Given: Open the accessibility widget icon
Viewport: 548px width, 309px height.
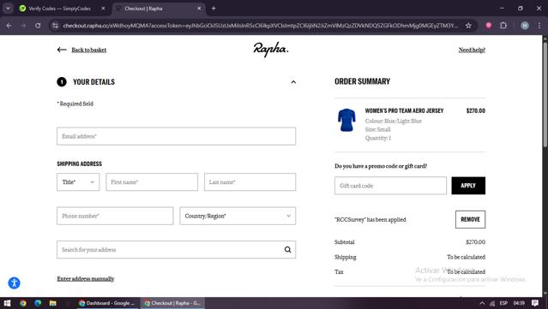Looking at the screenshot, I should [x=15, y=282].
